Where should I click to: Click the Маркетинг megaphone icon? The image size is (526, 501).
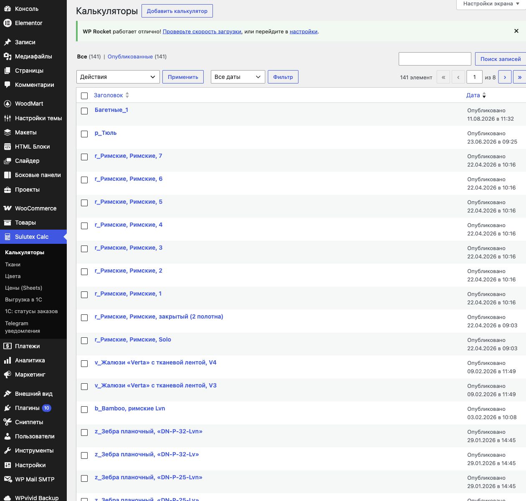pos(8,374)
